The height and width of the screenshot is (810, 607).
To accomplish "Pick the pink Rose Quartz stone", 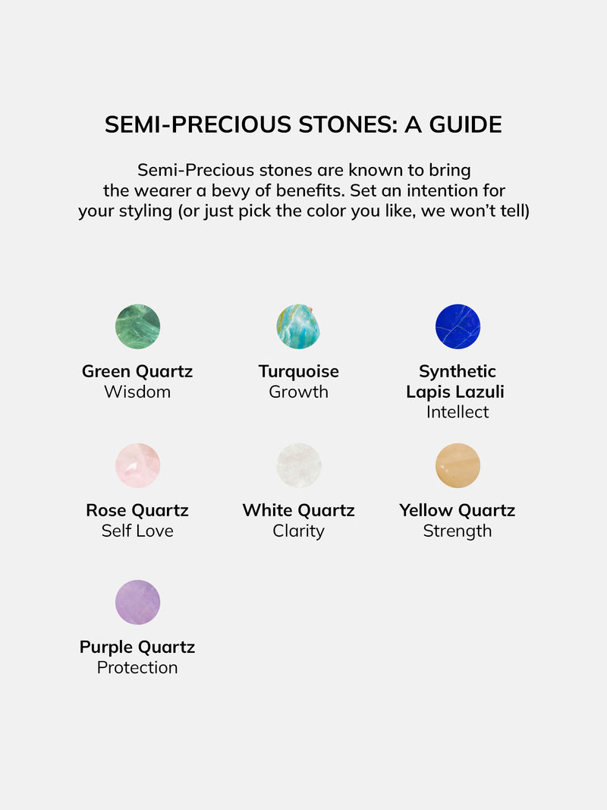I will (x=138, y=465).
